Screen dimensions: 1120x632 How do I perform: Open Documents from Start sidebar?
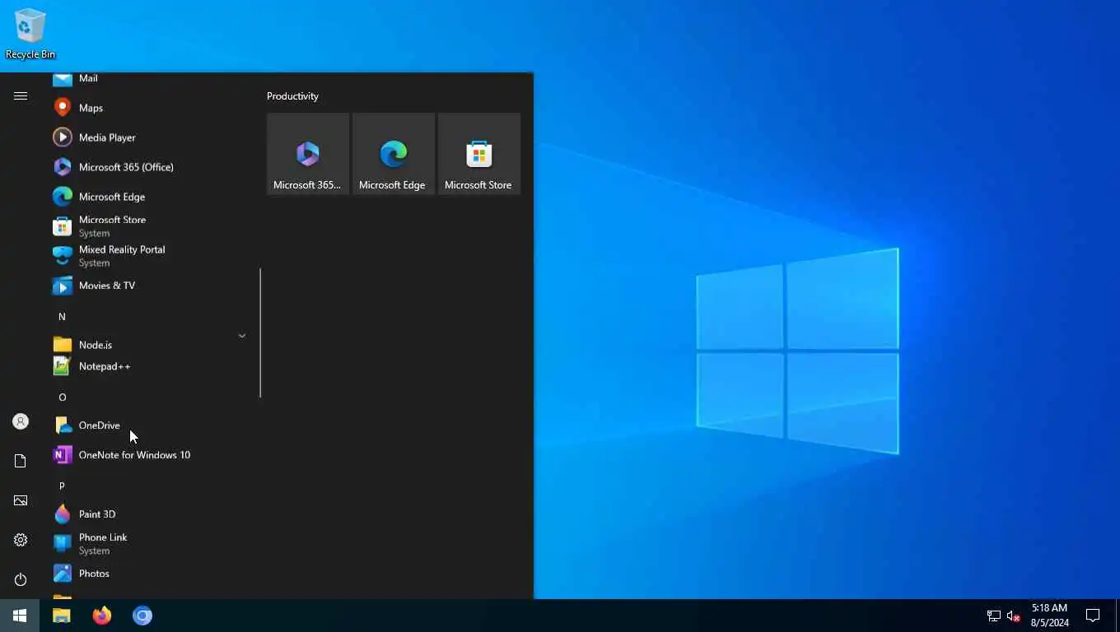tap(21, 461)
